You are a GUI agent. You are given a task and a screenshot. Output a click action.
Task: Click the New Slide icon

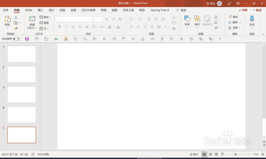(x=32, y=19)
